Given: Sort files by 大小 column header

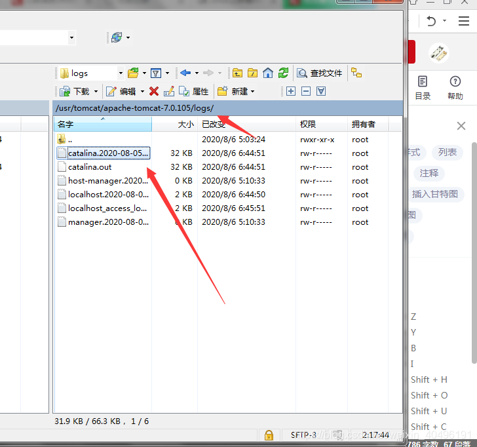Looking at the screenshot, I should tap(174, 124).
